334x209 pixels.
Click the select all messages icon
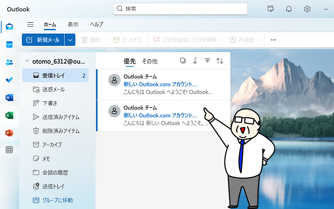click(x=183, y=61)
